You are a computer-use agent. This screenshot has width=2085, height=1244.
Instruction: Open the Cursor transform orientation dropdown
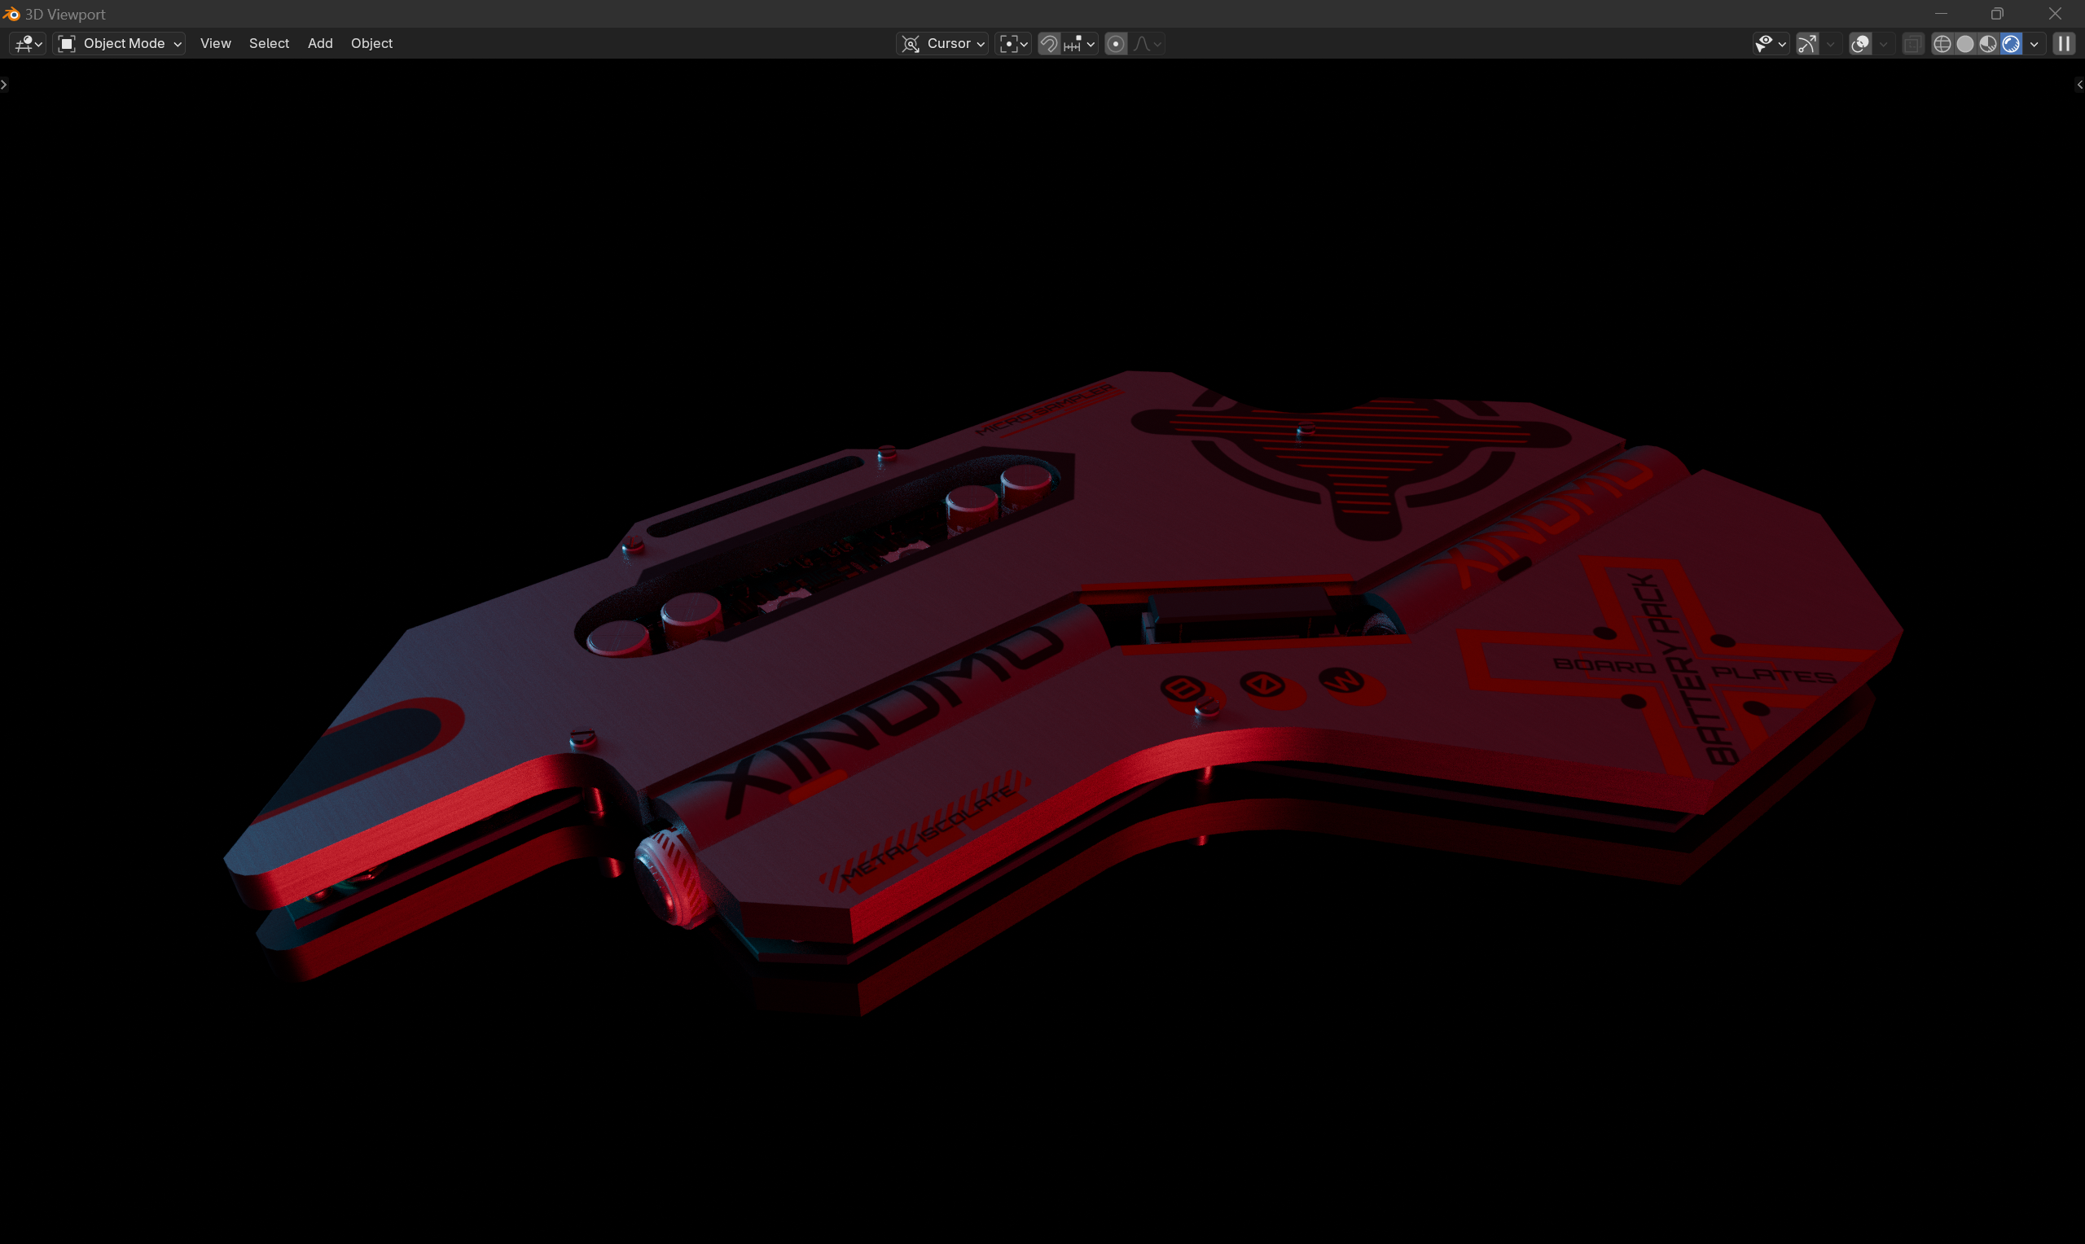pyautogui.click(x=942, y=44)
